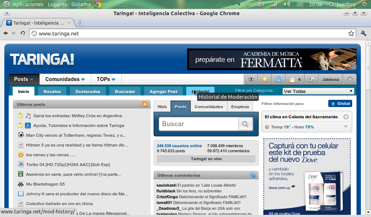Open Bluetooth indicator in top panel

coord(248,4)
